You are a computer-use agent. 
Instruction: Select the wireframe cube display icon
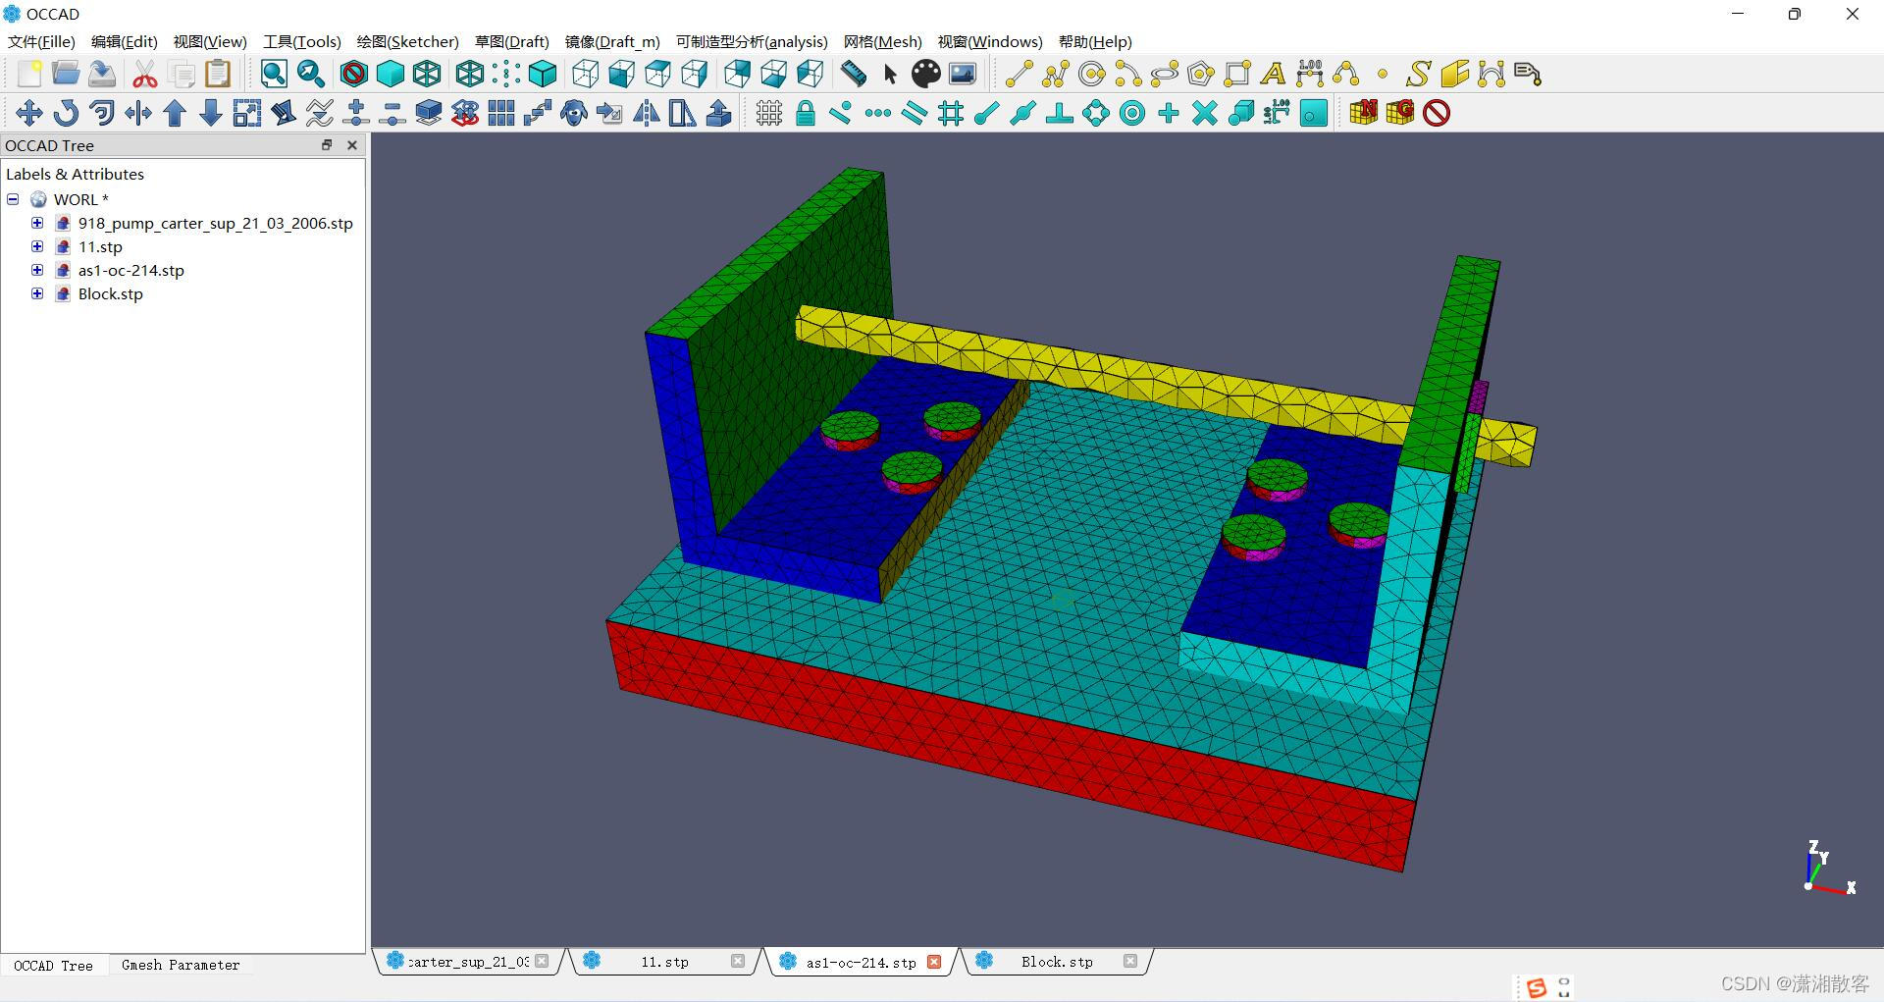(427, 74)
